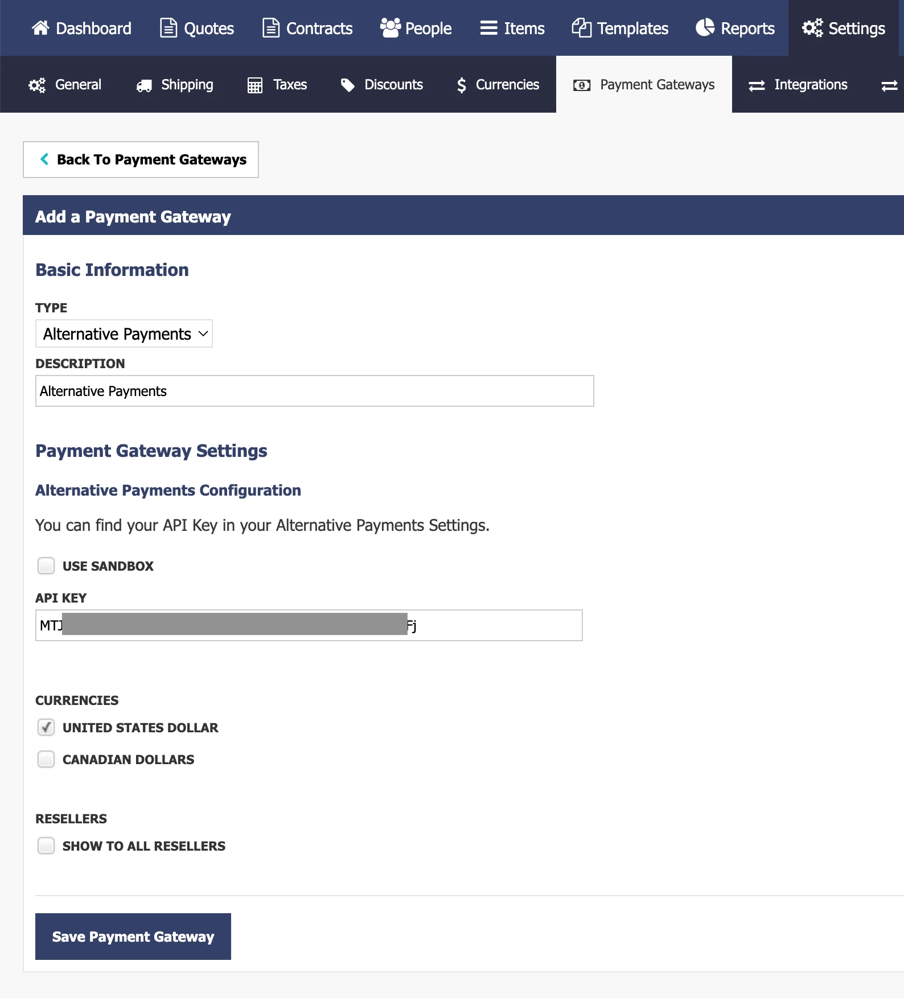Click the Shipping truck icon
Viewport: 904px width, 998px height.
pyautogui.click(x=144, y=85)
